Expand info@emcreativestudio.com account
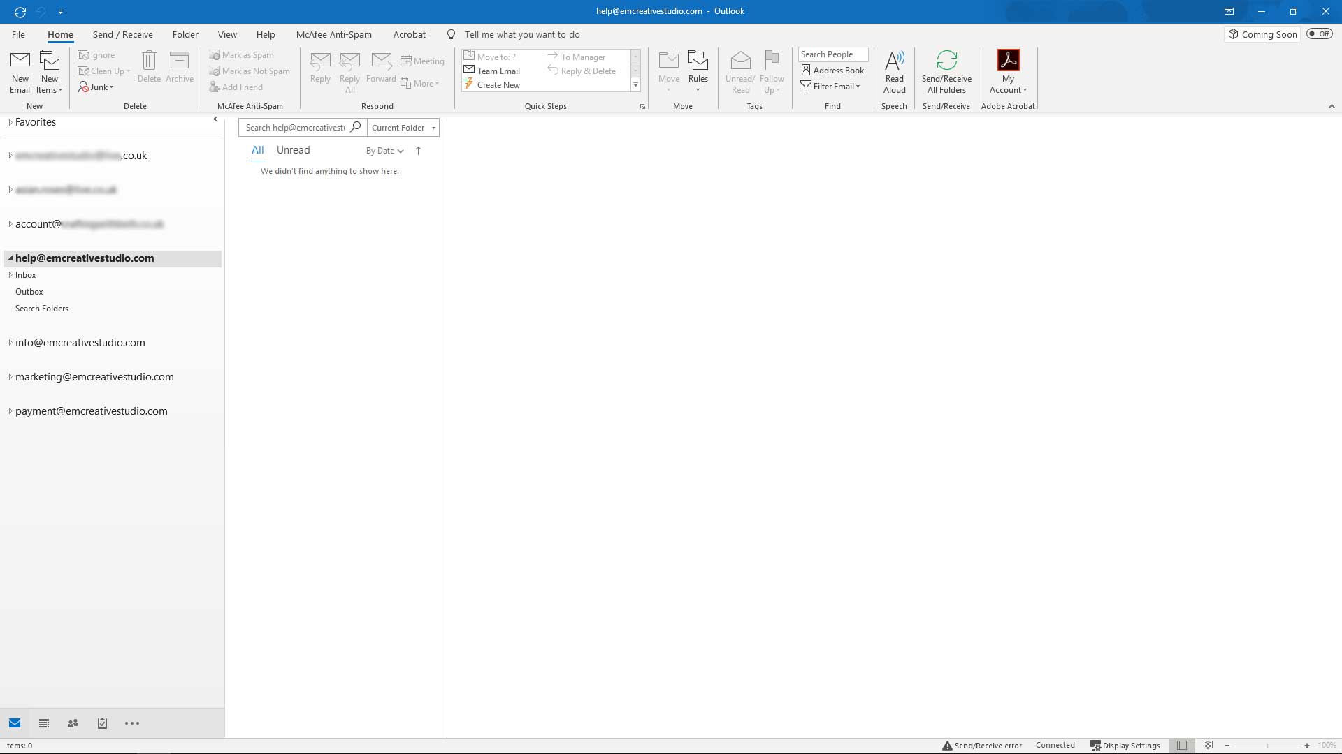The width and height of the screenshot is (1342, 754). (10, 343)
